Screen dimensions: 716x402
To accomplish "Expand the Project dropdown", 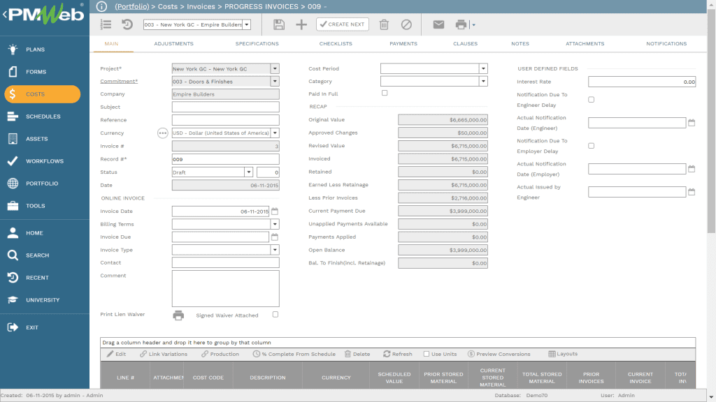I will point(275,69).
